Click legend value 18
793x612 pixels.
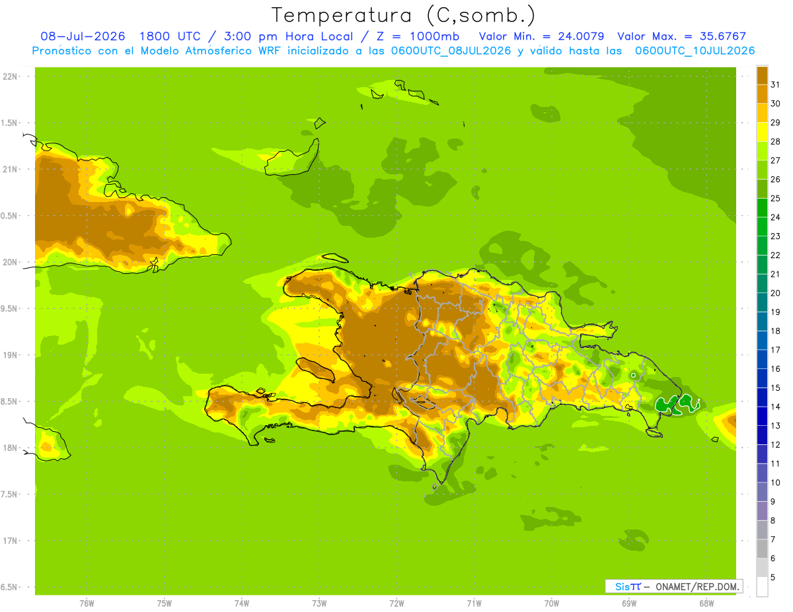tap(775, 331)
